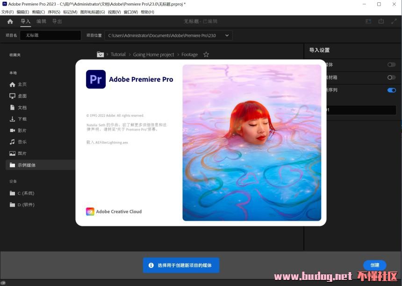Click the 示例媒体 folder icon
This screenshot has width=402, height=286.
(12, 165)
